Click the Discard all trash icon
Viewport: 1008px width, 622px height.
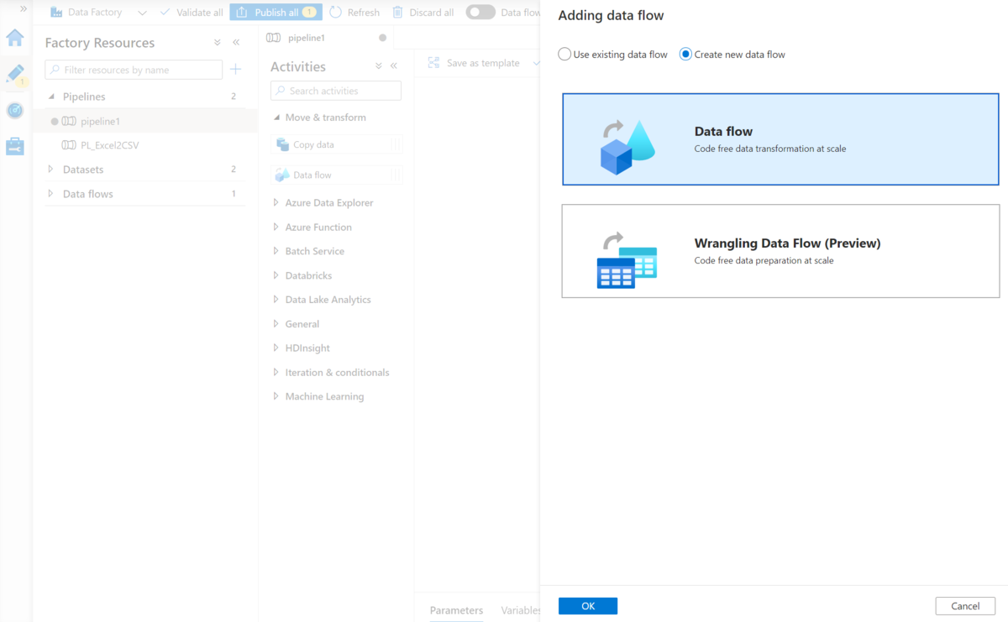tap(397, 13)
